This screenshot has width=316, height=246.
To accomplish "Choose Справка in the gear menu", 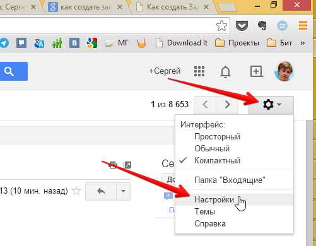I will click(234, 223).
